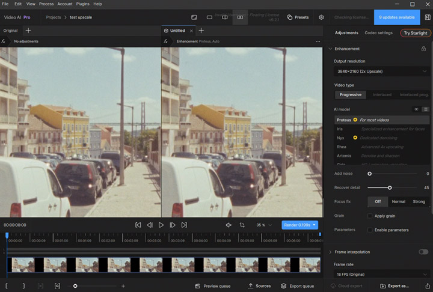Check the Enable parameters checkbox
433x292 pixels.
click(370, 230)
